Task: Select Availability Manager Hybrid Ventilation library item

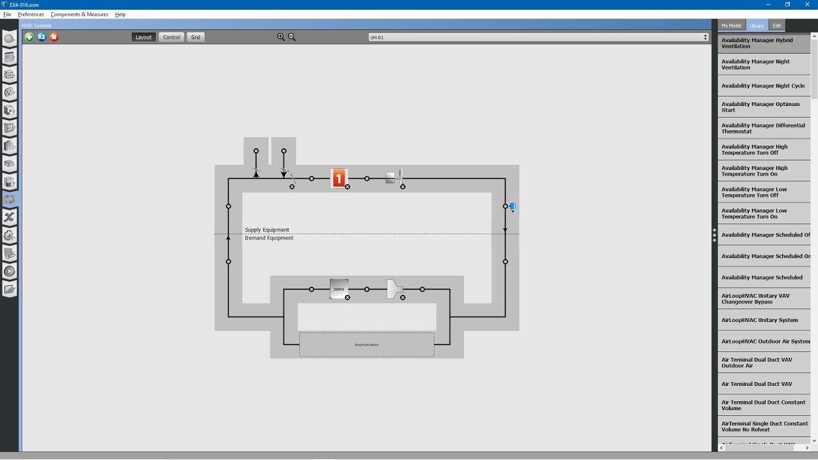Action: 764,43
